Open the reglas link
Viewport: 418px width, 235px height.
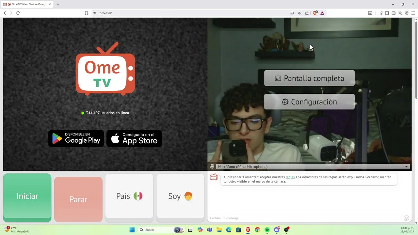290,177
